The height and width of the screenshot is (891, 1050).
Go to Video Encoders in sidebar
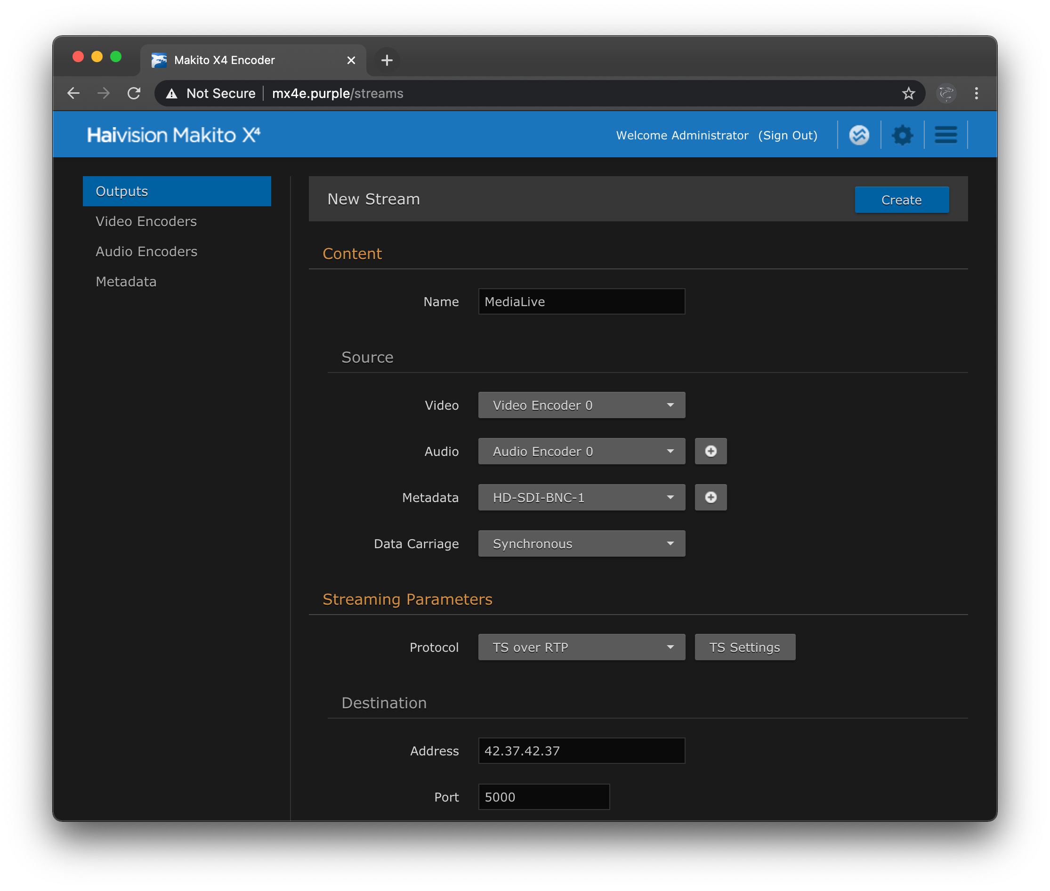[x=146, y=221]
